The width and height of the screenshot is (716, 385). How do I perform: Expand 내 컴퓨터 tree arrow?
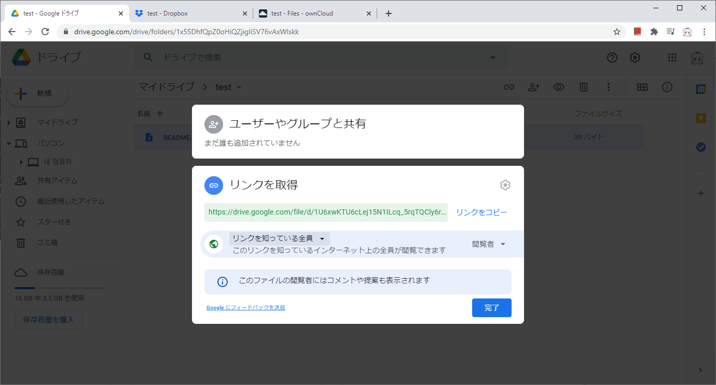[21, 162]
